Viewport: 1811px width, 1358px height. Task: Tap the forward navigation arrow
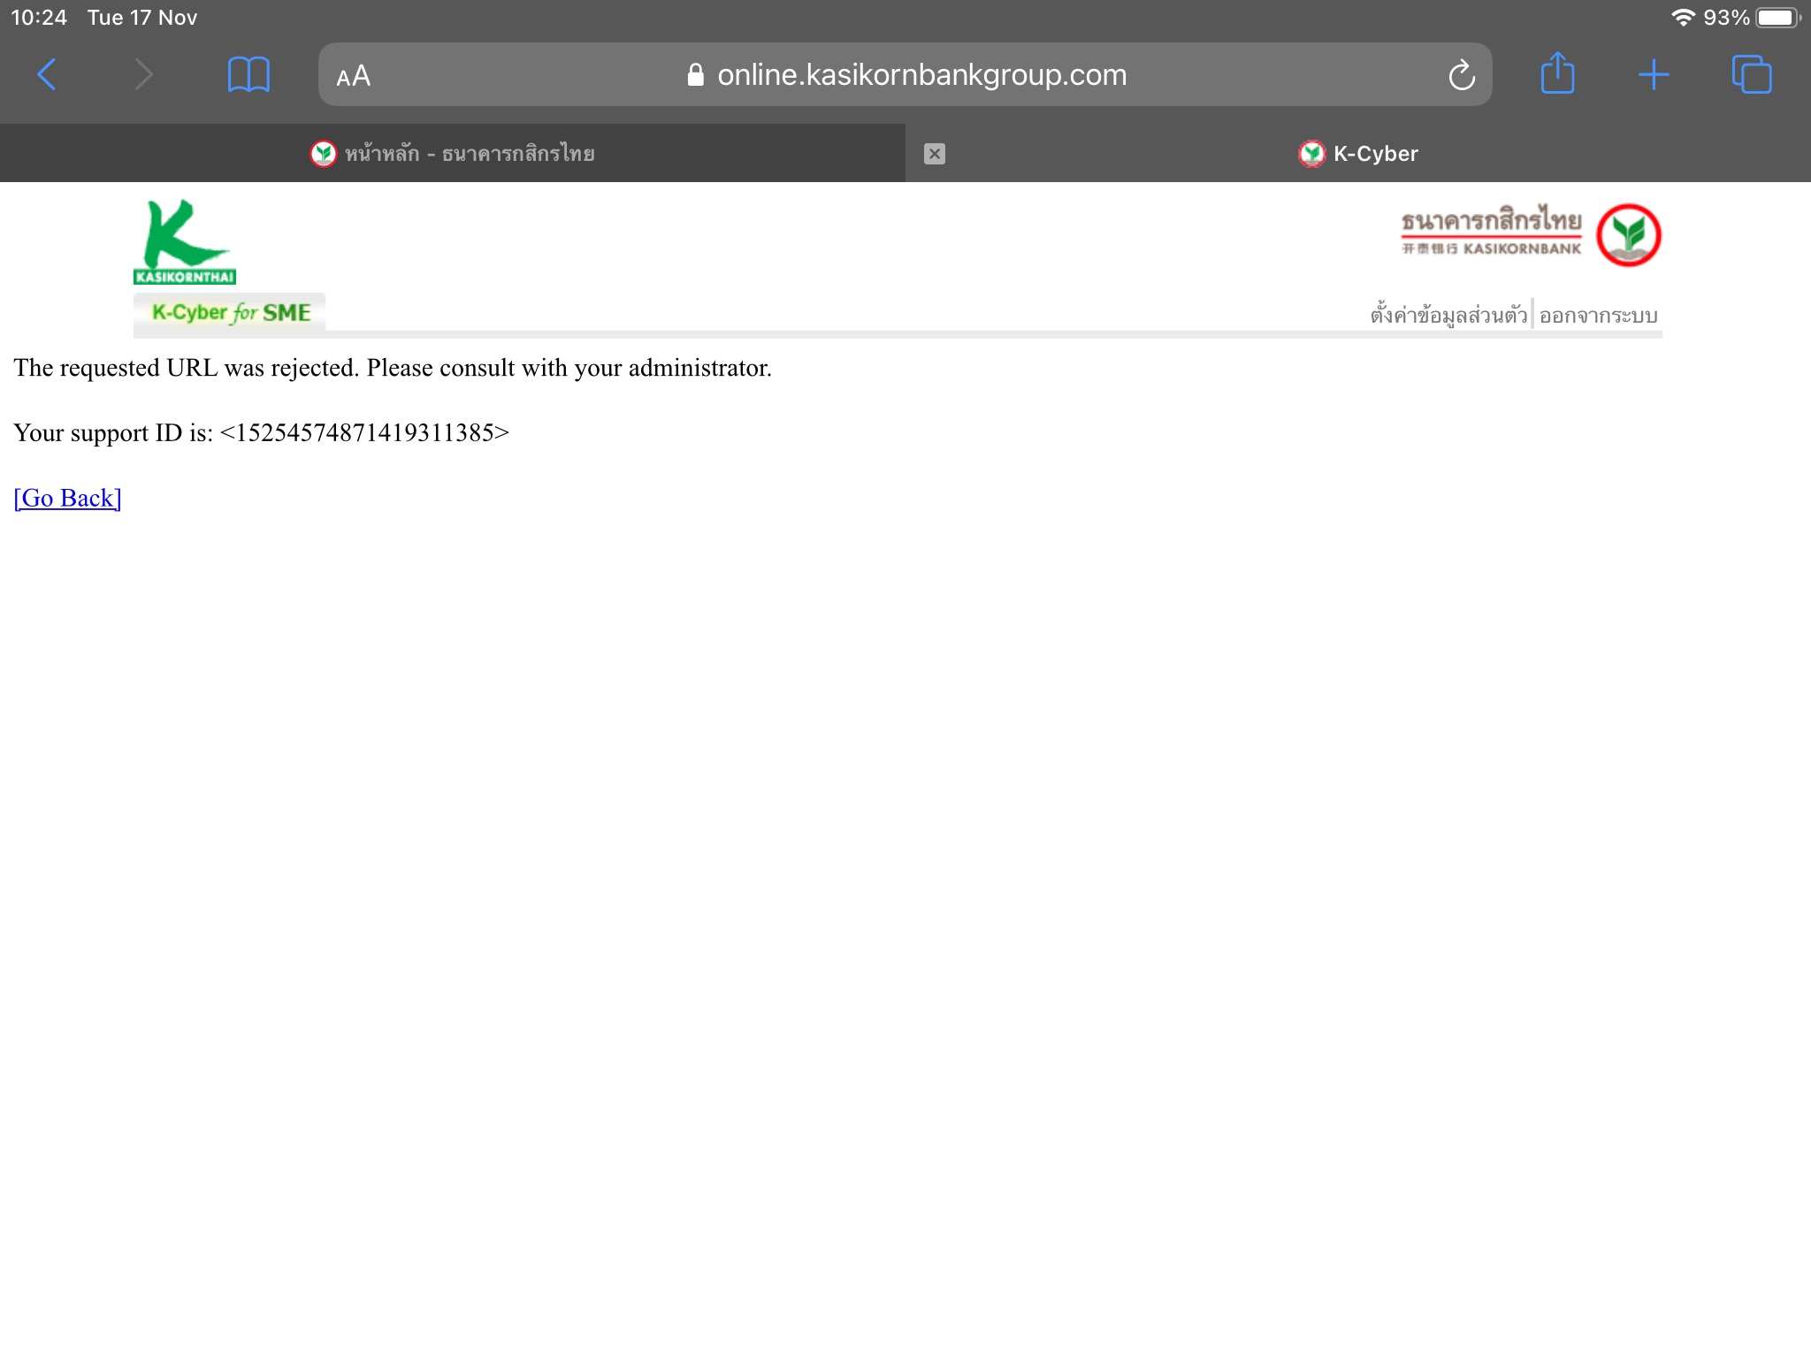[143, 75]
